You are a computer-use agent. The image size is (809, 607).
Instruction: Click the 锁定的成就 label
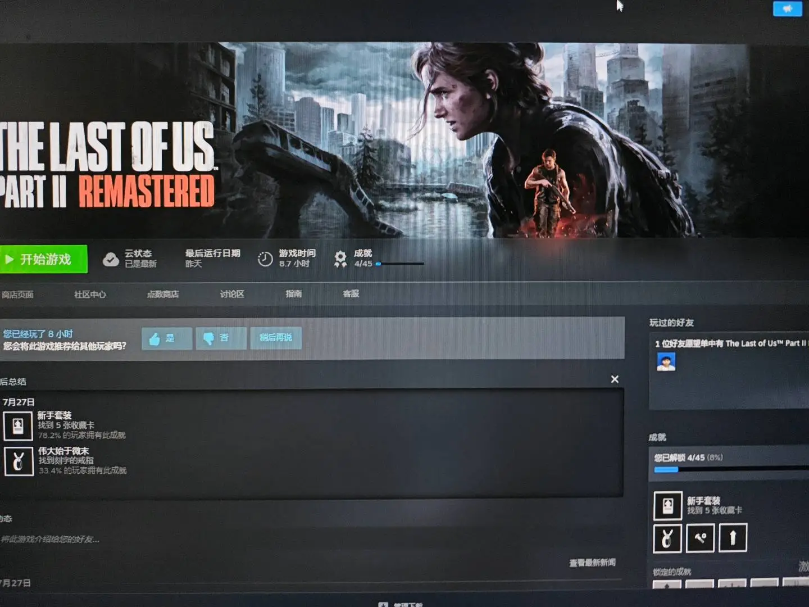click(x=672, y=572)
